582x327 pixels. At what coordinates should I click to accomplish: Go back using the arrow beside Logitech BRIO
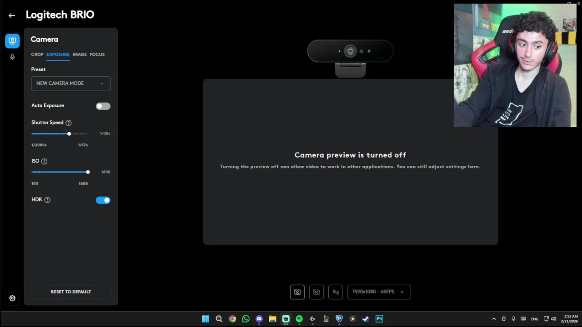click(12, 15)
